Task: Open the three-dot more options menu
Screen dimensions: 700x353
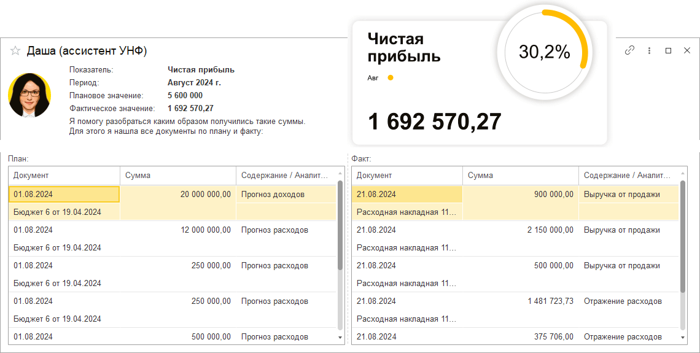Action: click(x=649, y=50)
